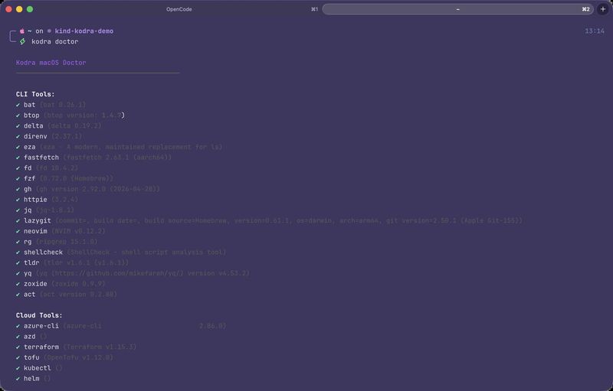
Task: Click the 'terraform' tool name
Action: (x=41, y=347)
